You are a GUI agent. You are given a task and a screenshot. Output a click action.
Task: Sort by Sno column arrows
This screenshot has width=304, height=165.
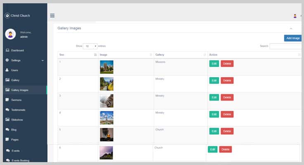[x=95, y=55]
